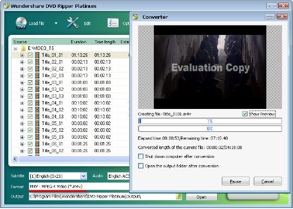Enable Open the output folder after conversion
The height and width of the screenshot is (209, 293).
pos(141,166)
